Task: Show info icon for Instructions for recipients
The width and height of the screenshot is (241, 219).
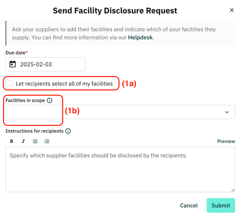Action: [68, 131]
